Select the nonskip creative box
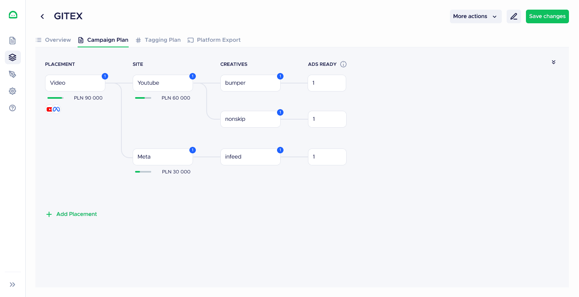 coord(250,119)
